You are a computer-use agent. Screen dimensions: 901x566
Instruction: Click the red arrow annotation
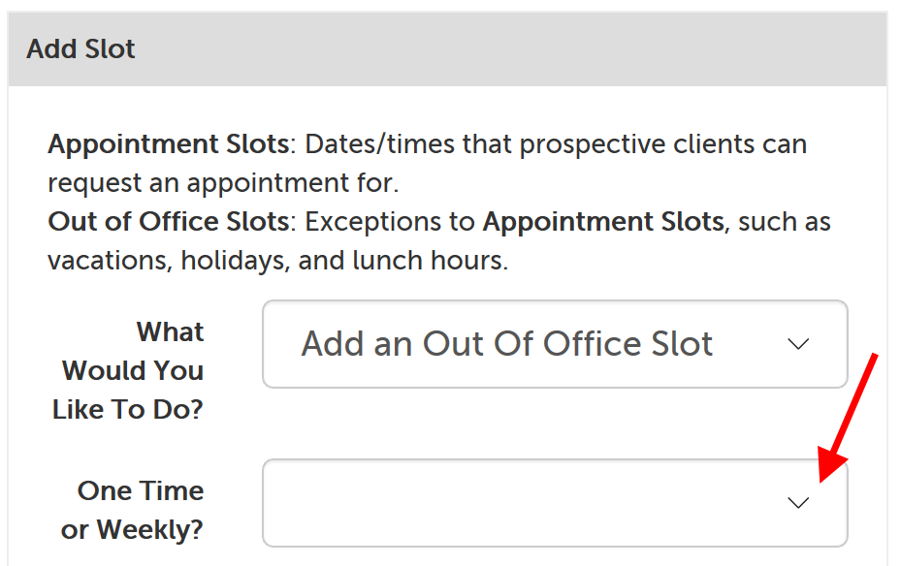[x=850, y=417]
